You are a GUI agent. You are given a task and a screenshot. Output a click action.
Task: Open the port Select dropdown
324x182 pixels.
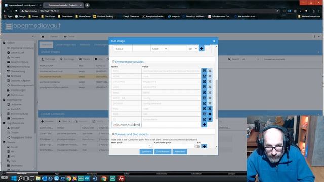(x=159, y=49)
